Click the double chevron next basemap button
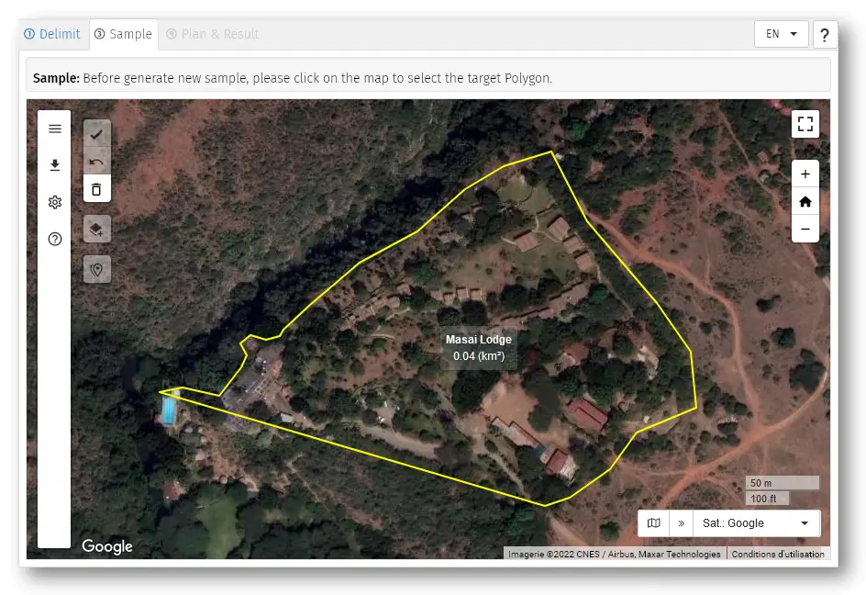Viewport: 866px width, 595px height. coord(681,523)
